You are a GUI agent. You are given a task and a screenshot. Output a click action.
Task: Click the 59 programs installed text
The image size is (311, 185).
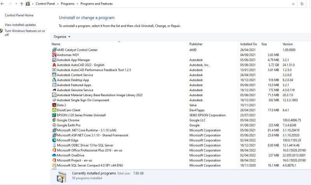[87, 178]
